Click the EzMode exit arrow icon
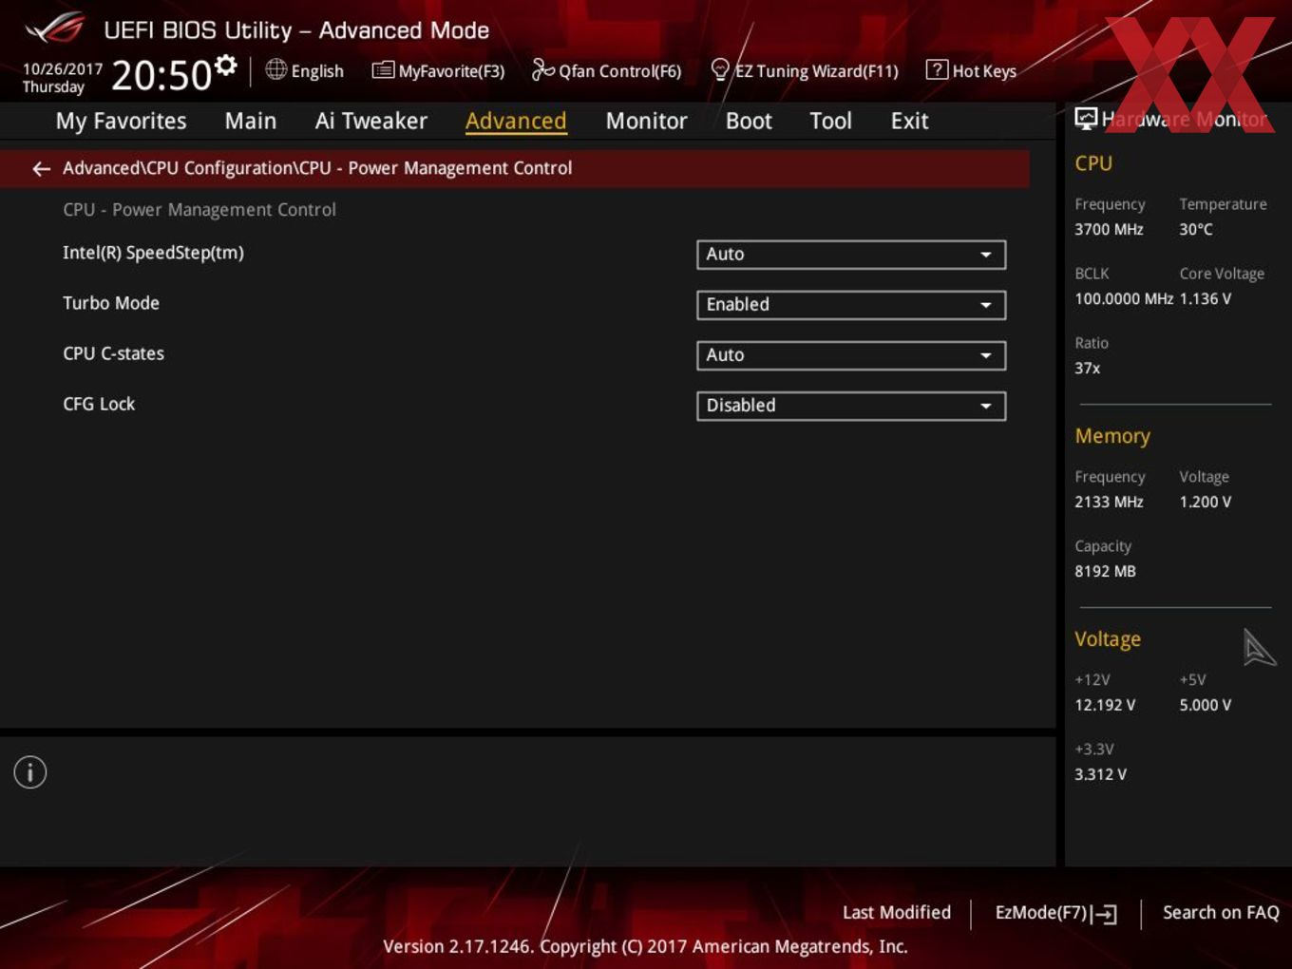Screen dimensions: 1292x969 click(1104, 914)
